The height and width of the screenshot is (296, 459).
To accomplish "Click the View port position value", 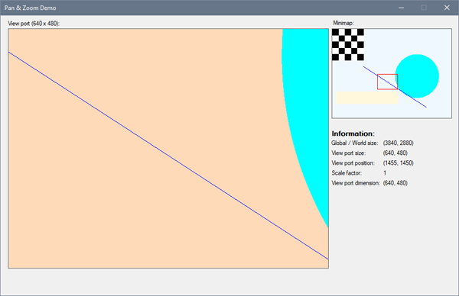I will pos(398,163).
